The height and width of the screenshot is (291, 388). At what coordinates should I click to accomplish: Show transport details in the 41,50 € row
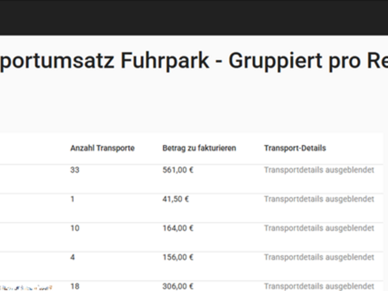point(319,199)
